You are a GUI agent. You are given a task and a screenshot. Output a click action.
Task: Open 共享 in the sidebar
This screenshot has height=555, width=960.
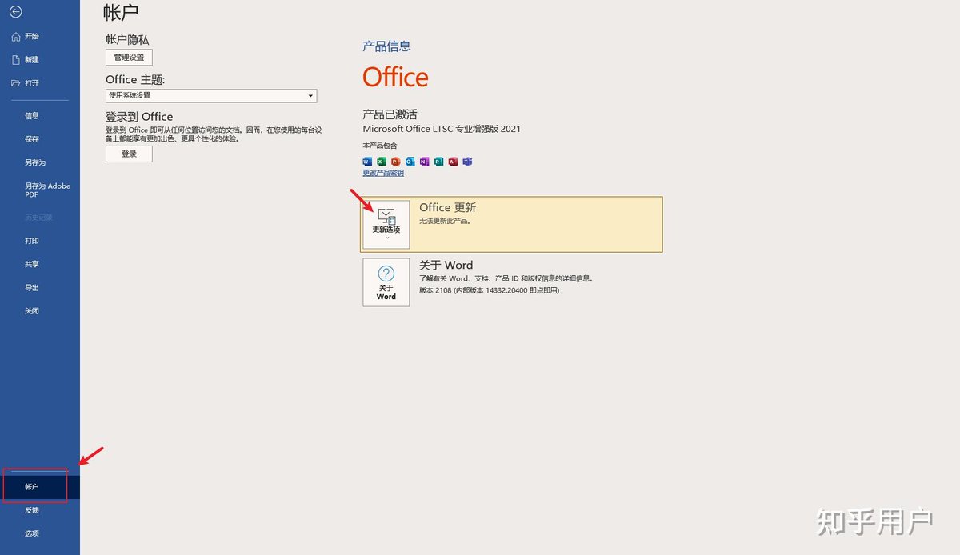(32, 264)
